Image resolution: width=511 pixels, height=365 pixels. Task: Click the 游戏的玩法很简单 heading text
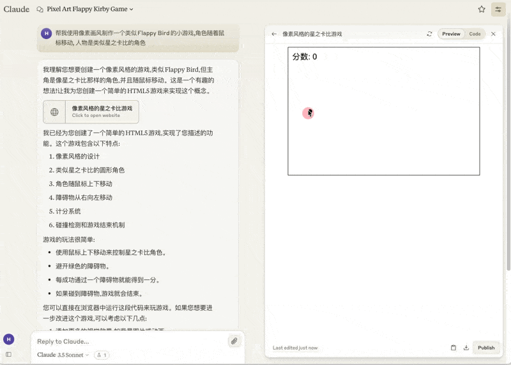[69, 240]
